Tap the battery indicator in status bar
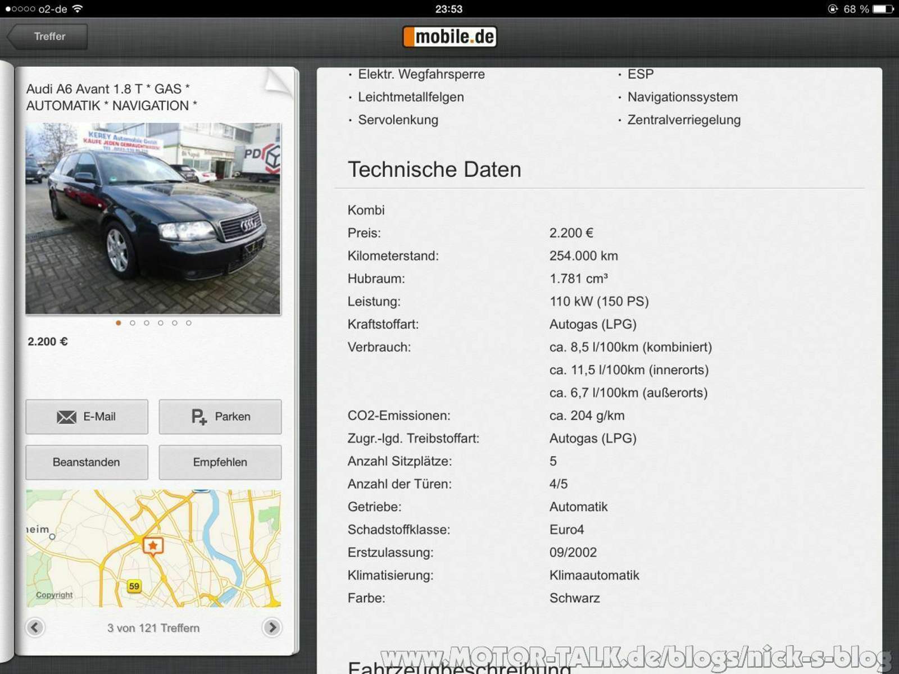899x674 pixels. click(883, 9)
